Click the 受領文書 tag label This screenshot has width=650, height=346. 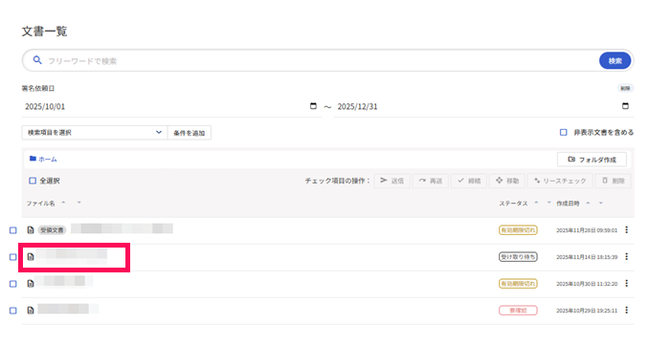[52, 230]
